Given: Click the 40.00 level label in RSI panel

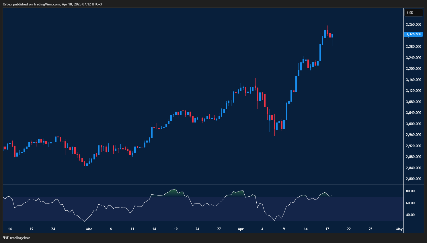Looking at the screenshot, I should (411, 215).
